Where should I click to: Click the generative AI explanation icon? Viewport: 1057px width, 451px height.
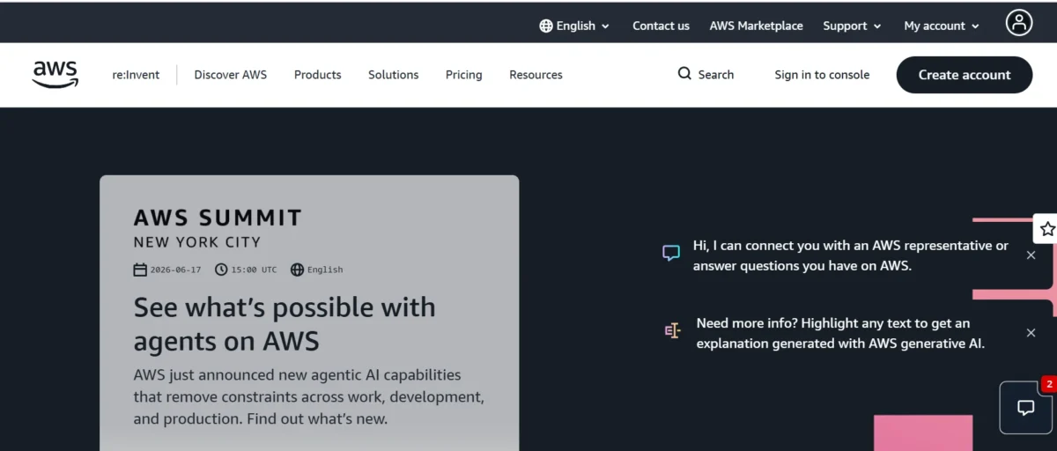pos(673,331)
